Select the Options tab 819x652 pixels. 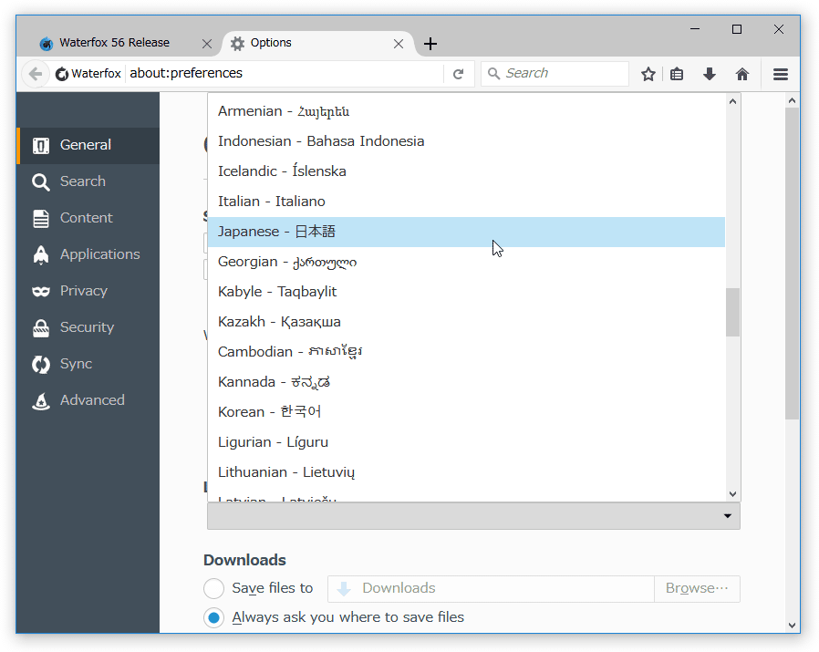pos(317,43)
